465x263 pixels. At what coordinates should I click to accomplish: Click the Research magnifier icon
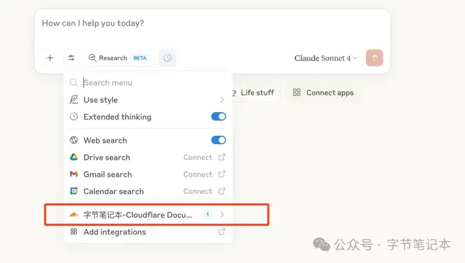(92, 57)
